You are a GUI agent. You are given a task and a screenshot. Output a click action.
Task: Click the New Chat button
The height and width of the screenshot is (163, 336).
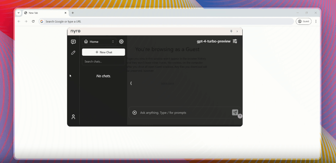coord(103,52)
